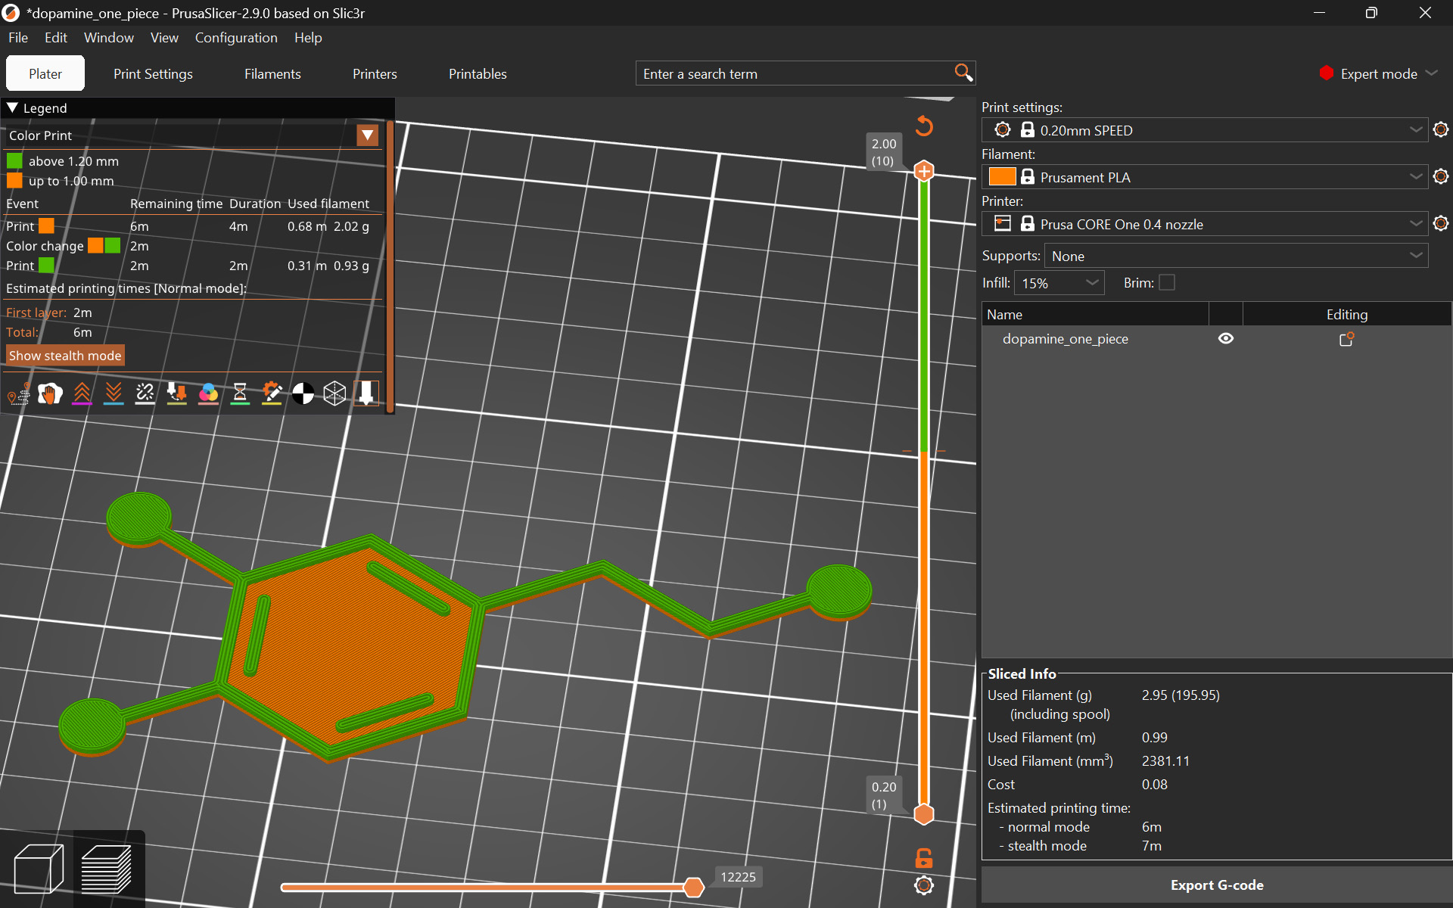The image size is (1453, 908).
Task: Toggle wipe moves icon with orange hand
Action: [50, 393]
